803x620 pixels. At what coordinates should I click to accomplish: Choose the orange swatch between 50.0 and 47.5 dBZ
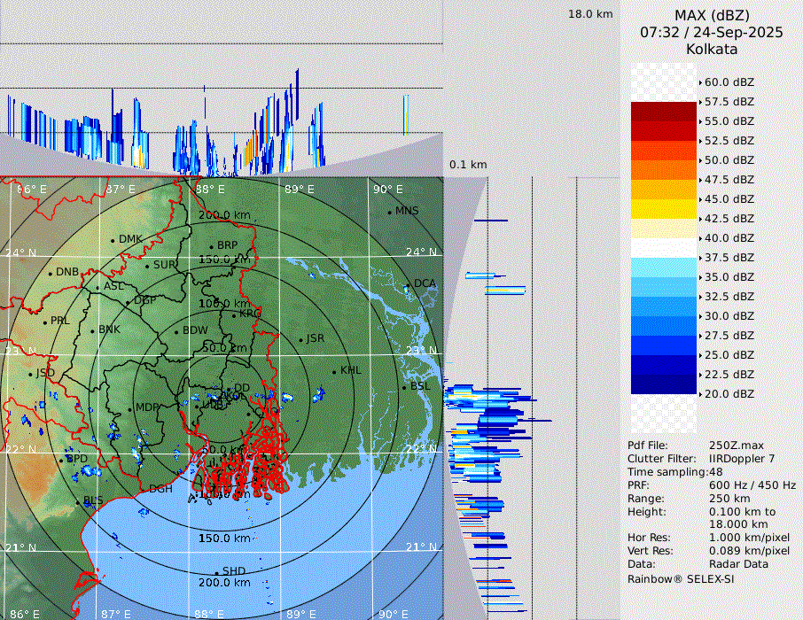[x=663, y=170]
